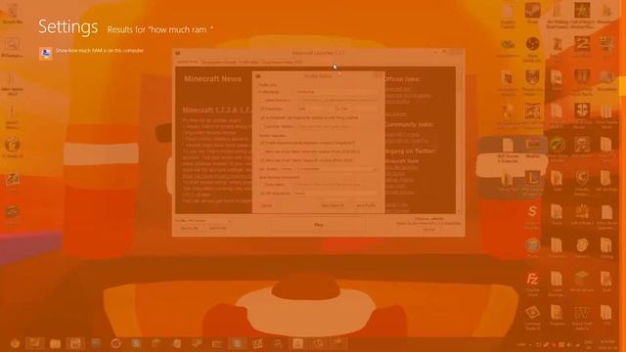
Task: Toggle the Launcher Visibility checkbox
Action: [262, 126]
